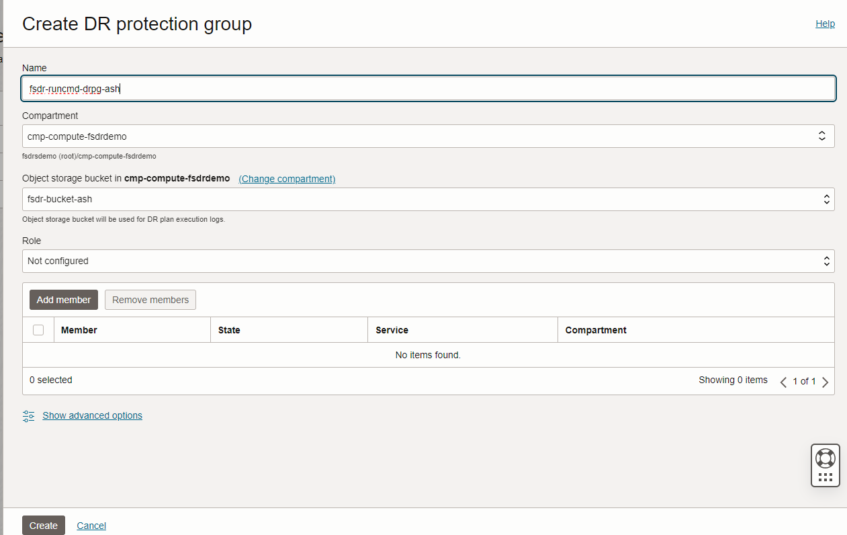Open the Compartment dropdown
The height and width of the screenshot is (535, 847).
(x=428, y=136)
